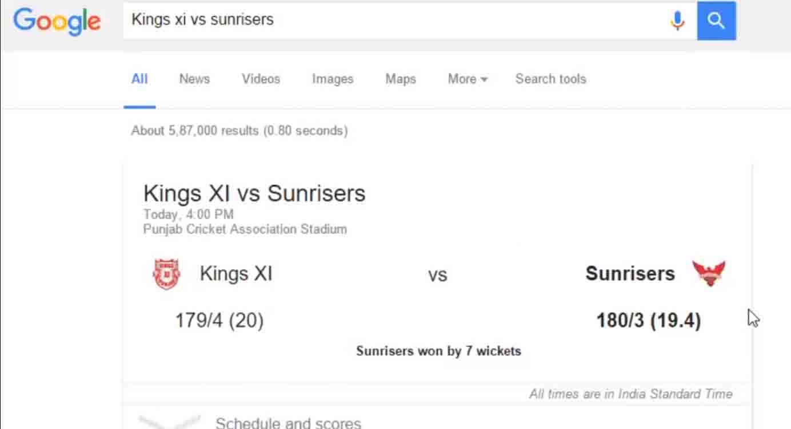This screenshot has width=791, height=429.
Task: Open Schedule and scores link
Action: coord(288,423)
